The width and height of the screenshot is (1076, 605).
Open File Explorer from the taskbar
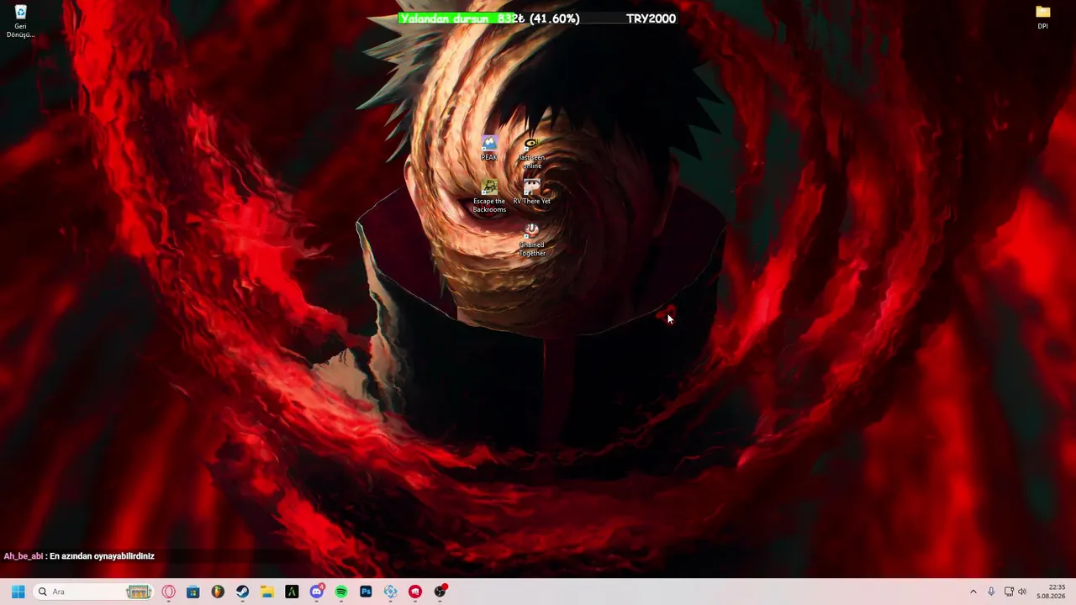point(267,592)
